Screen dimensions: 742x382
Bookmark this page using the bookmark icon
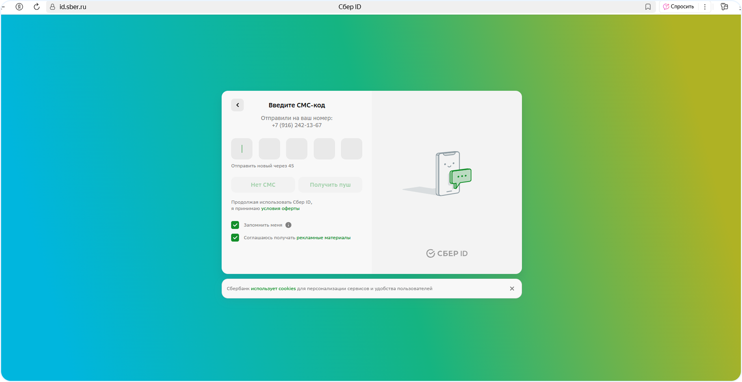pyautogui.click(x=648, y=7)
